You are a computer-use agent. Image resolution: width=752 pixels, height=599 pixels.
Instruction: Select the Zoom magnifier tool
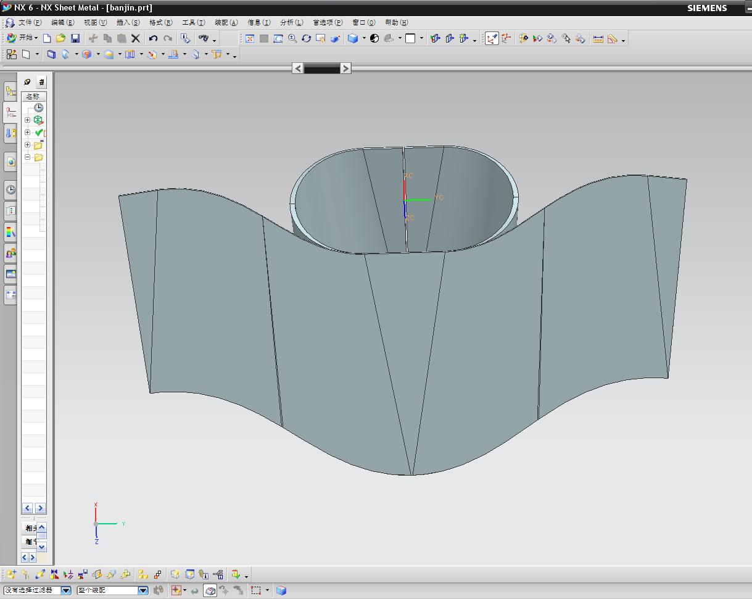[292, 38]
